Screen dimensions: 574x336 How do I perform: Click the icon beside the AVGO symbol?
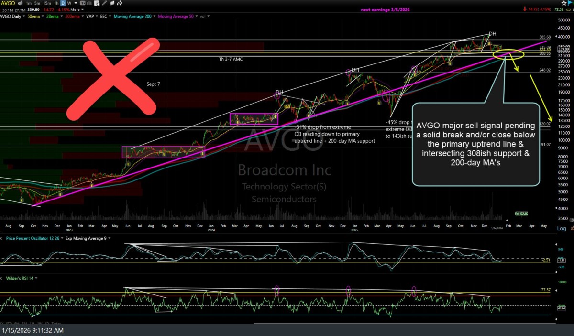(x=19, y=3)
